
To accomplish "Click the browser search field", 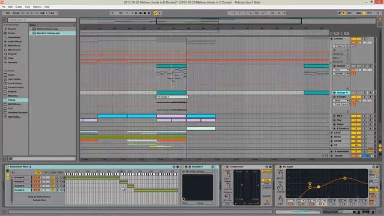I will pos(42,20).
